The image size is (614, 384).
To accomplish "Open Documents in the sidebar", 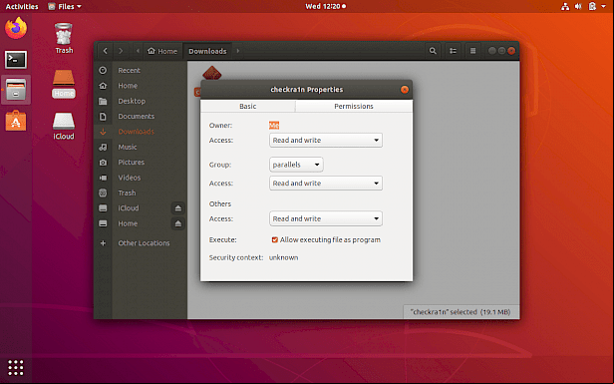I will click(x=141, y=117).
